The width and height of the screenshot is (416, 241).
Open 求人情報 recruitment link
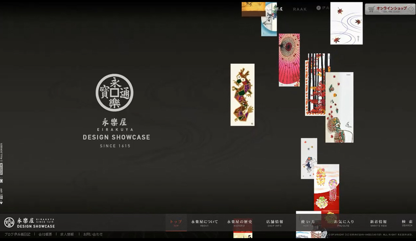(67, 234)
